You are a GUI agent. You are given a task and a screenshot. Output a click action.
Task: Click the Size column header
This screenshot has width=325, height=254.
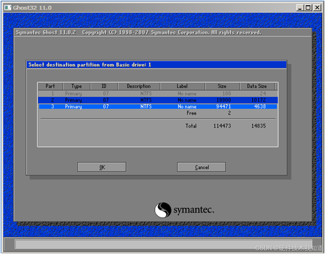[x=222, y=86]
